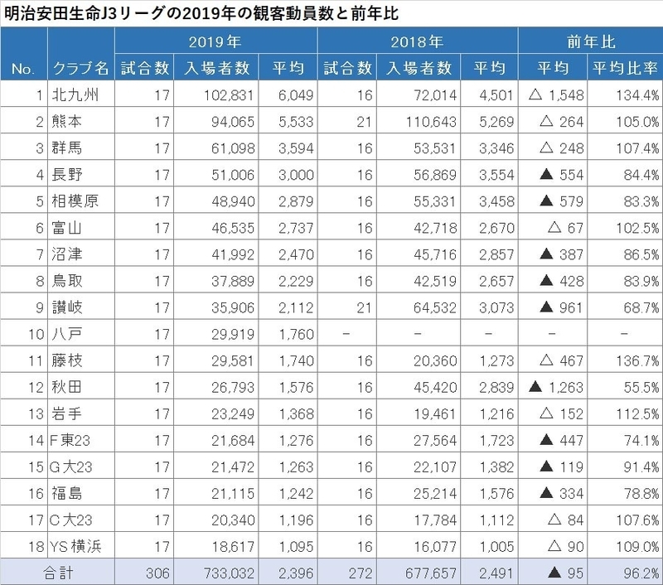Click ratio cell "83.9%"
663x585 pixels.
point(641,282)
